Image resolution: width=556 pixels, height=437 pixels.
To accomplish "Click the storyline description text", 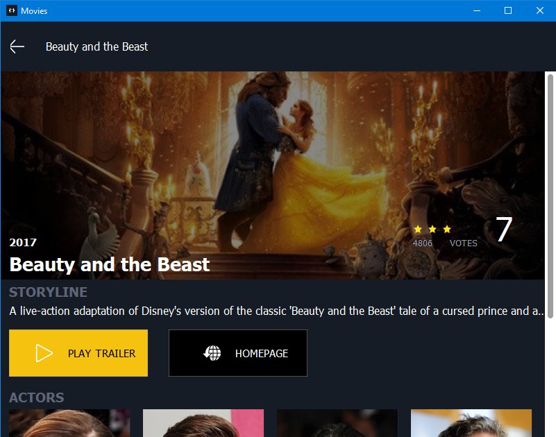I will point(276,311).
